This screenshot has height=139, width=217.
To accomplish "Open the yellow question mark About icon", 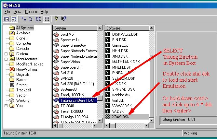I will pos(56,19).
